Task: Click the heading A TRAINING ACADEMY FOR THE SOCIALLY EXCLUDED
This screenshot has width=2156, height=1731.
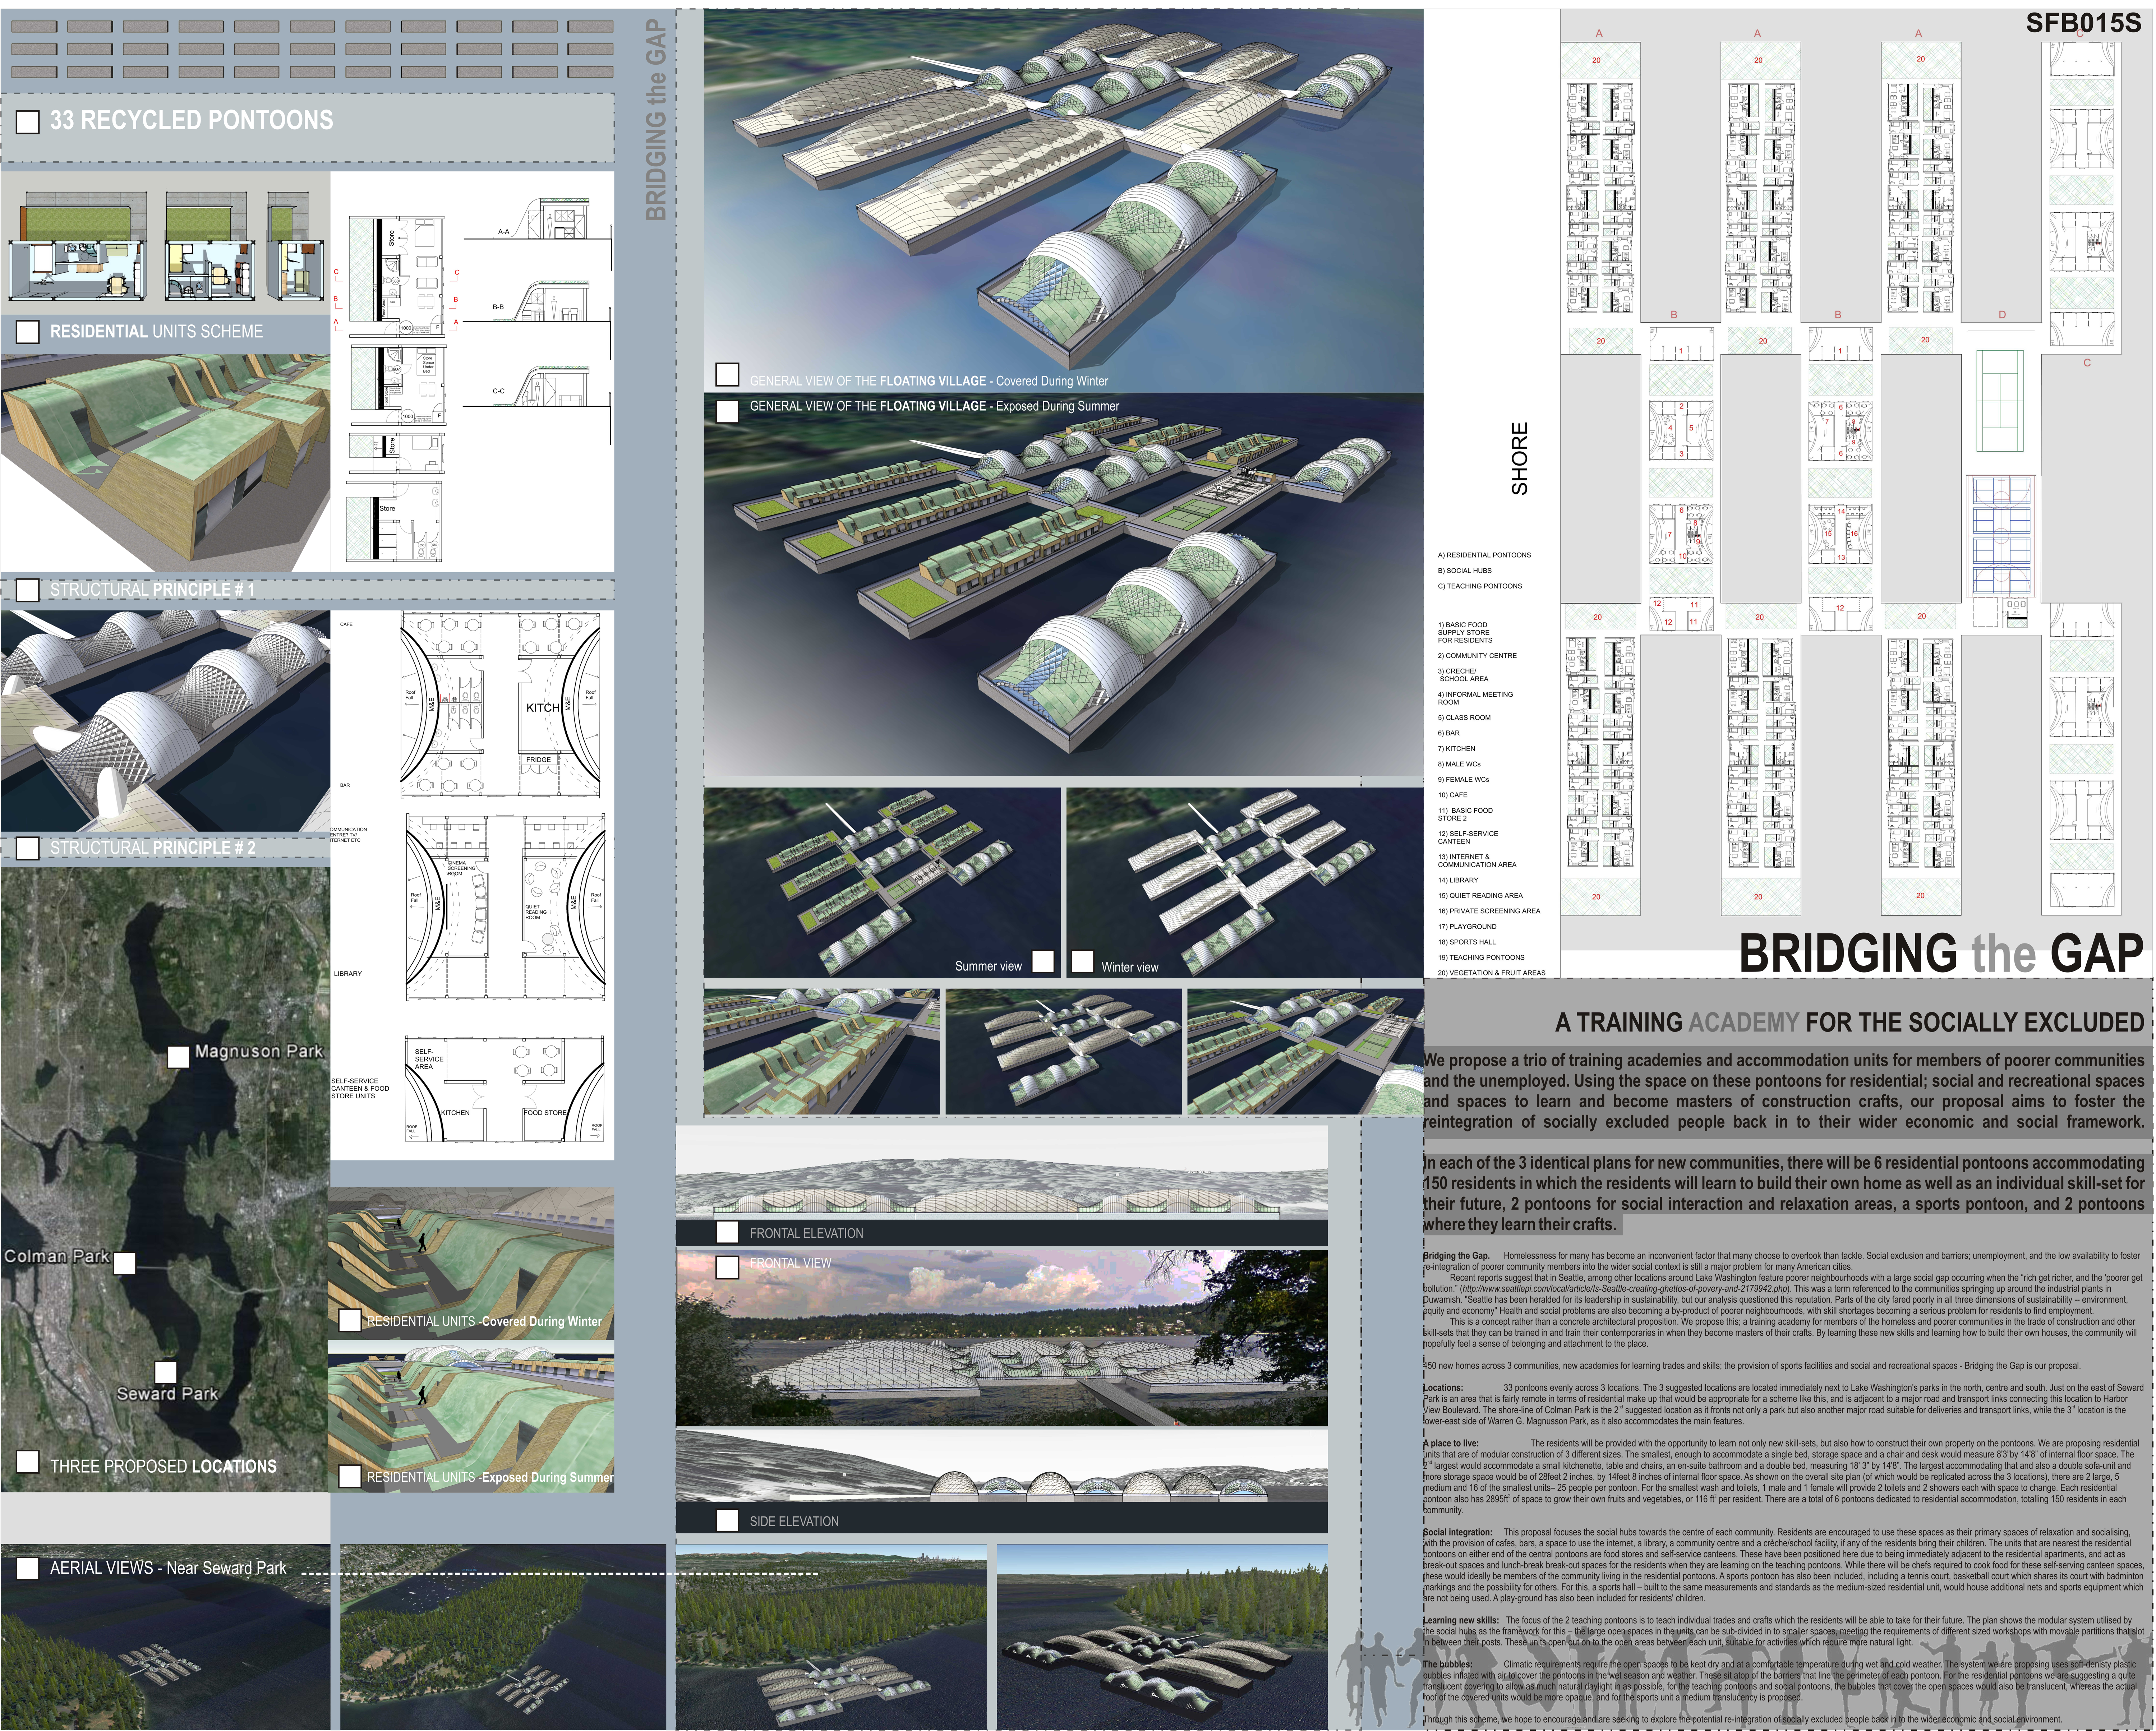Action: tap(1849, 1022)
